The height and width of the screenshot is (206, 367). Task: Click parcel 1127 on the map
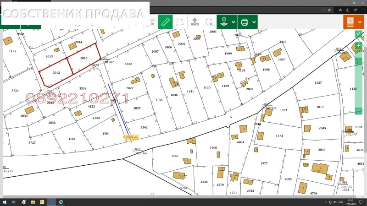(x=318, y=83)
